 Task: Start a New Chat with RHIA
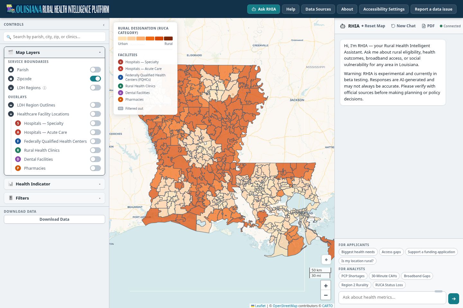403,26
